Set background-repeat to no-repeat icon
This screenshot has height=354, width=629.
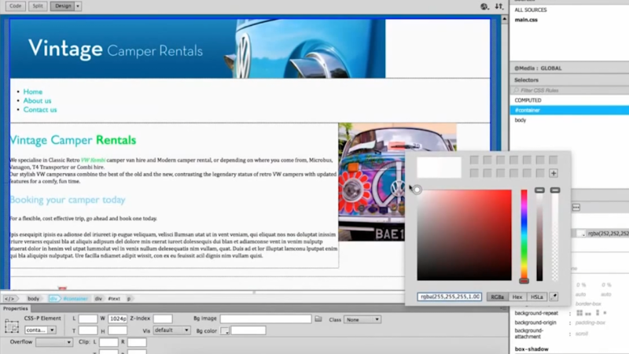tap(605, 313)
